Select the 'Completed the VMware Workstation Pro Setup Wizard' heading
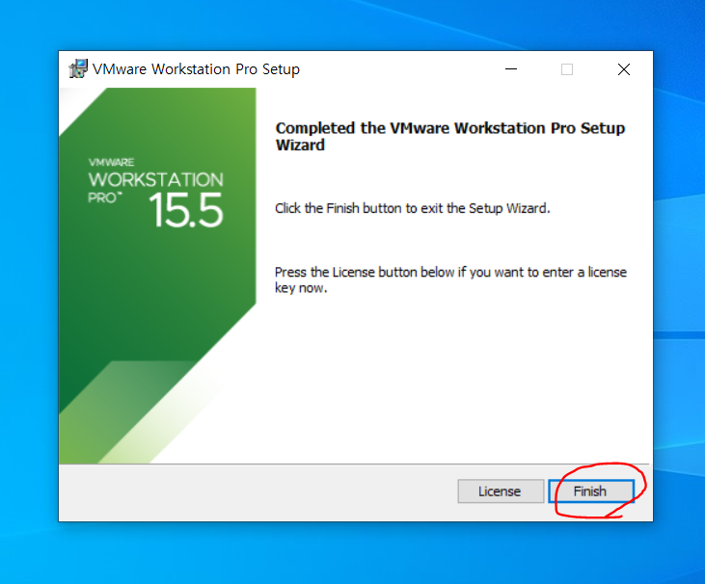 pyautogui.click(x=450, y=137)
